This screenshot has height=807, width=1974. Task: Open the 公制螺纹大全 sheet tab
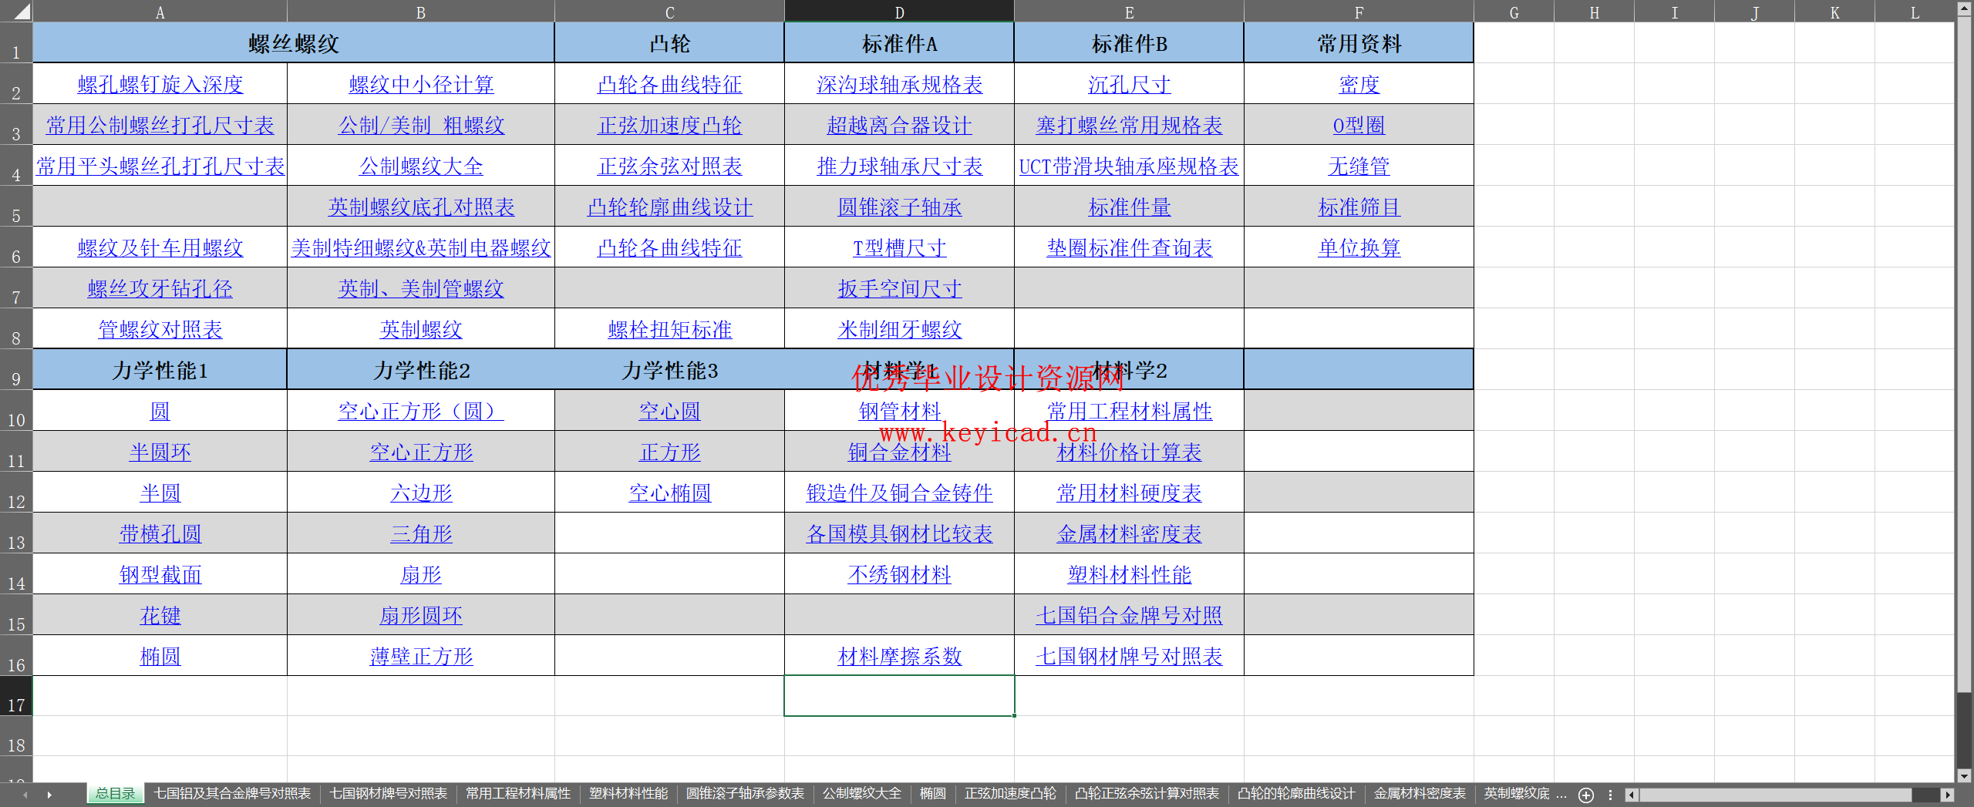pyautogui.click(x=861, y=793)
